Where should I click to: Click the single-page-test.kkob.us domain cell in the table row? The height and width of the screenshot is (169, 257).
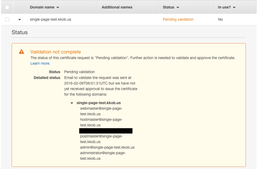coord(50,19)
